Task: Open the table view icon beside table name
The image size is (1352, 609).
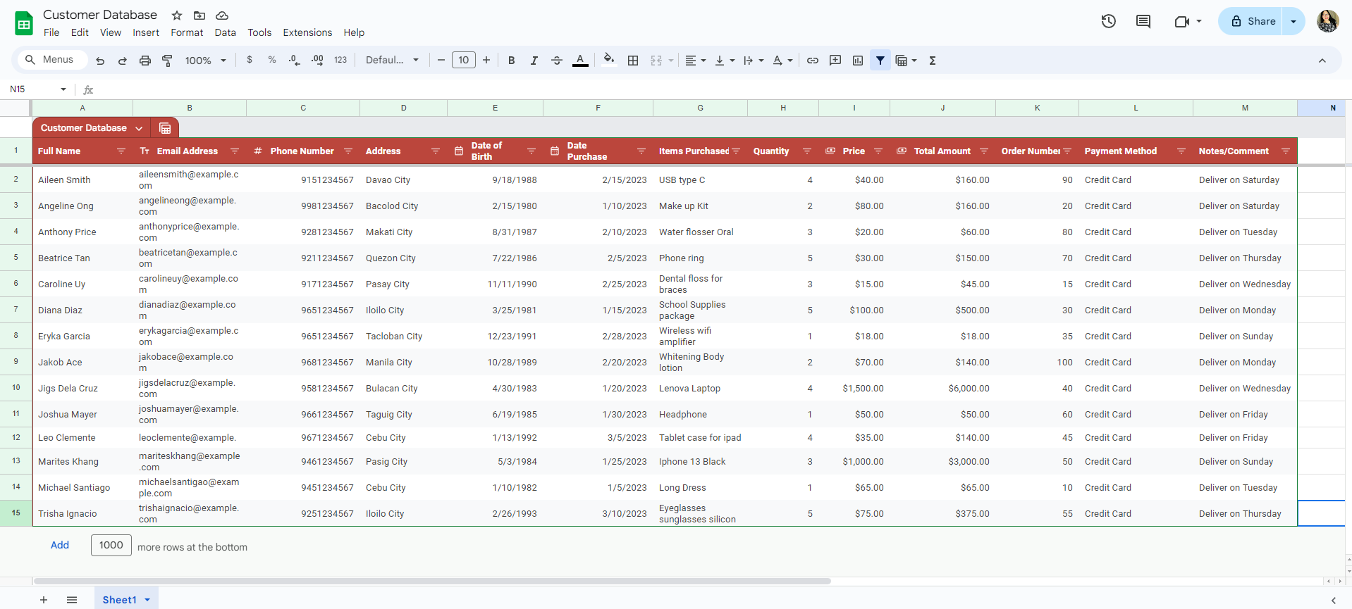Action: coord(165,128)
